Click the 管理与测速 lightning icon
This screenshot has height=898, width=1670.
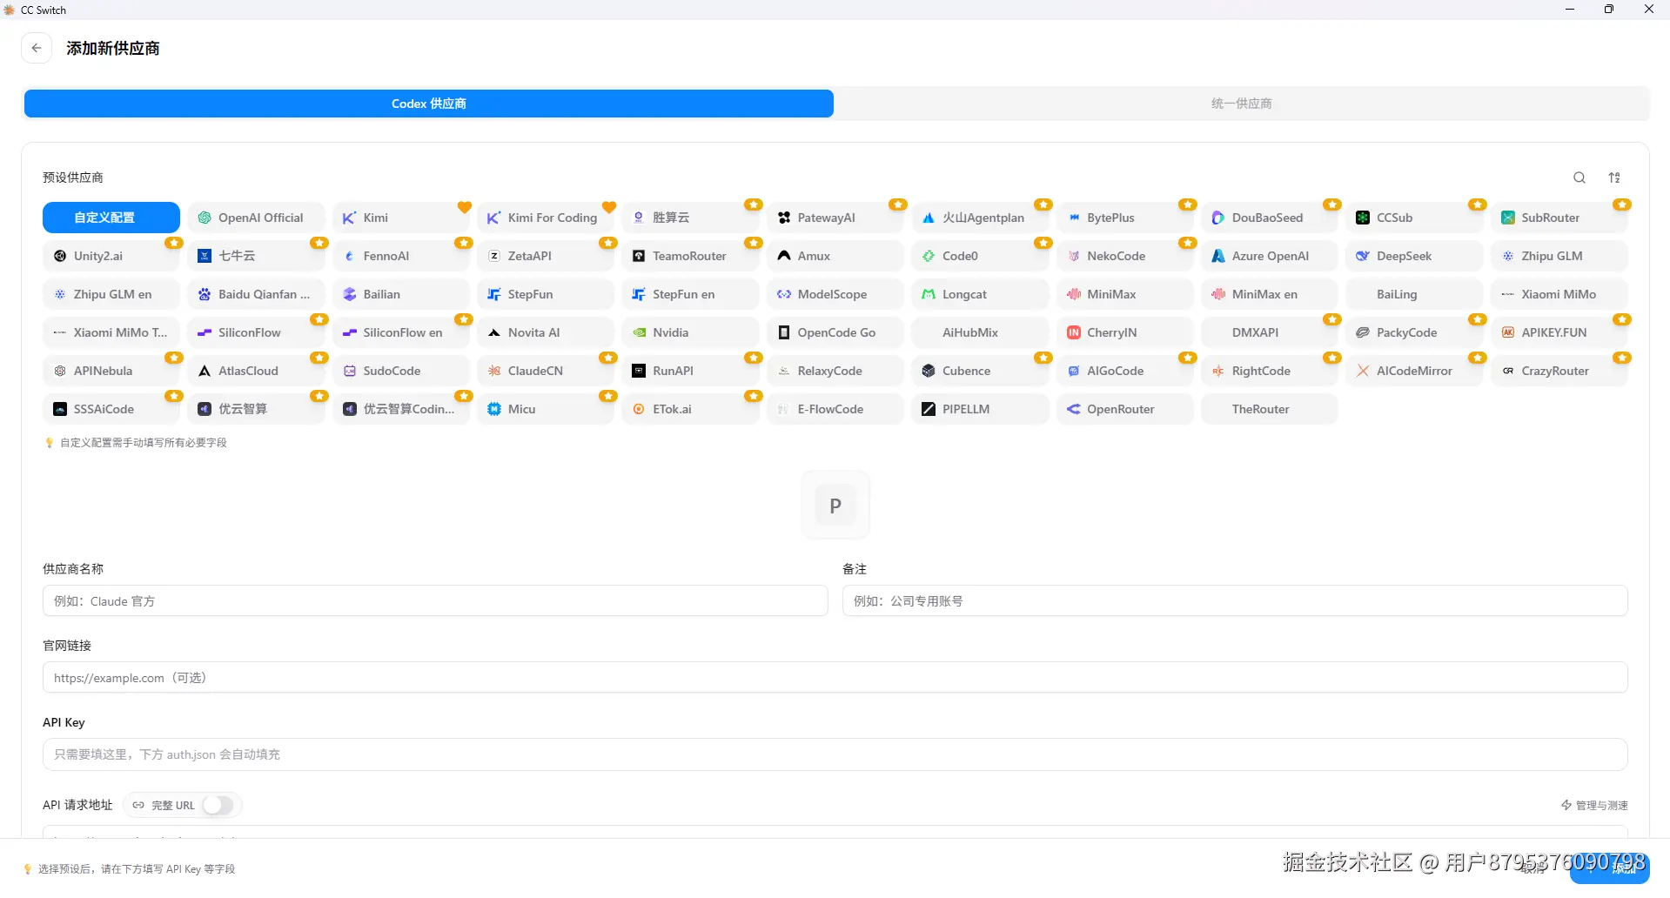[x=1566, y=806]
